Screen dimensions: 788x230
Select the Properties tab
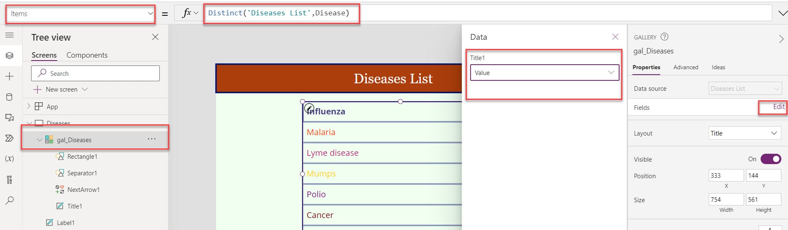(646, 67)
